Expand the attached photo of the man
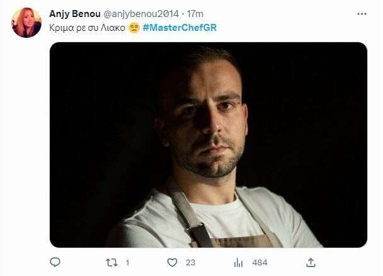The width and height of the screenshot is (383, 276). (208, 144)
